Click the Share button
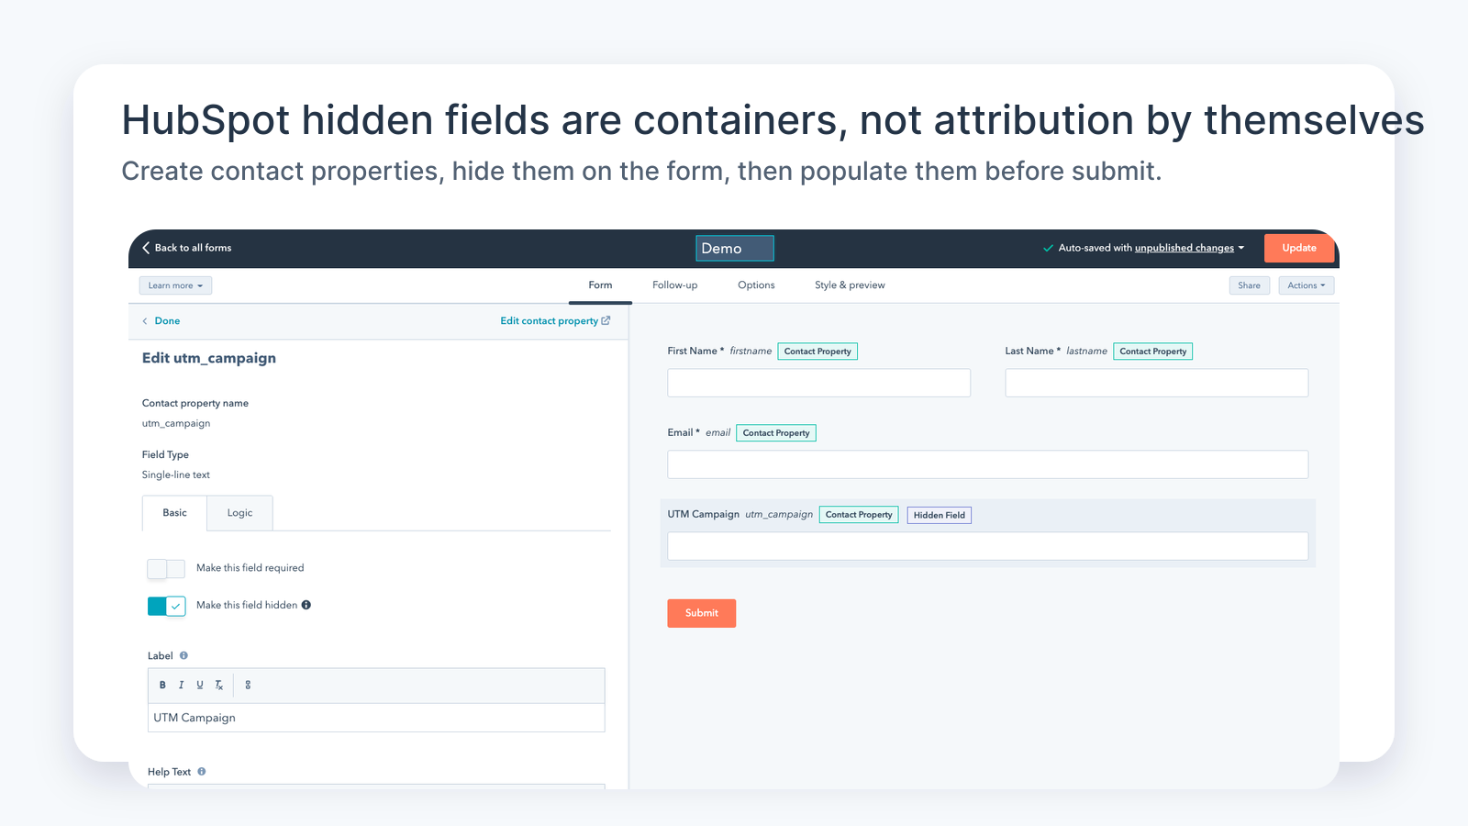Viewport: 1468px width, 826px height. (x=1250, y=285)
